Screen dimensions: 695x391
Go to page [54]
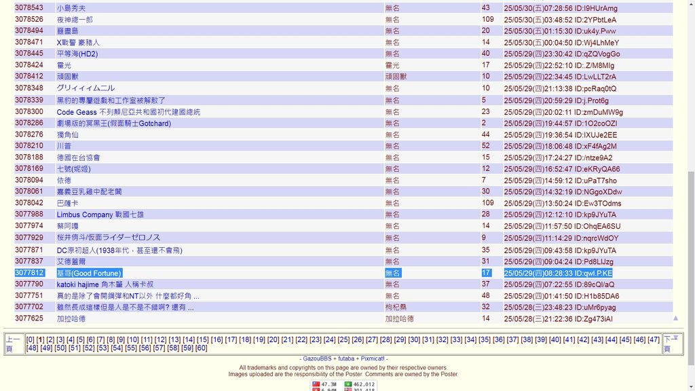coord(117,348)
